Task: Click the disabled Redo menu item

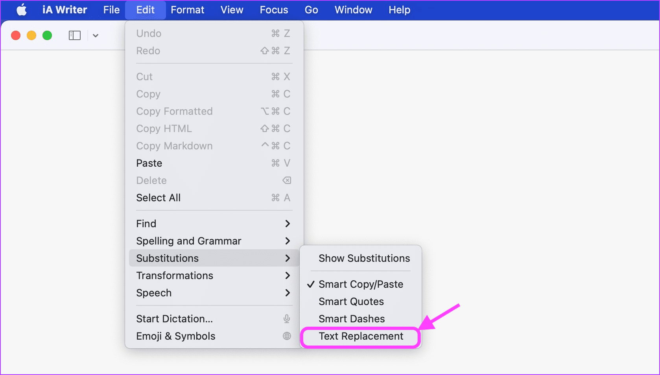Action: (214, 51)
